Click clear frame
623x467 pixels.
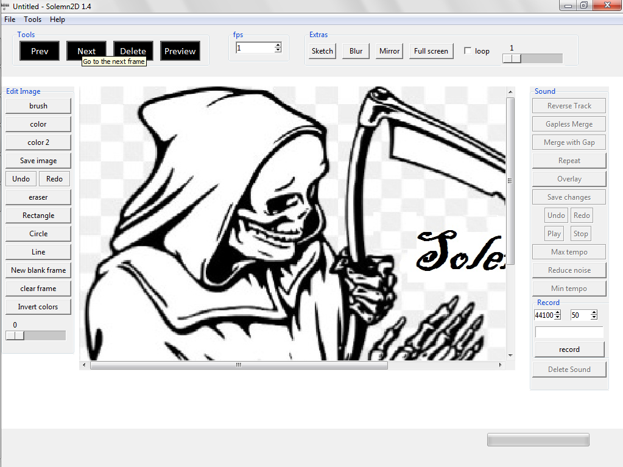click(x=38, y=289)
